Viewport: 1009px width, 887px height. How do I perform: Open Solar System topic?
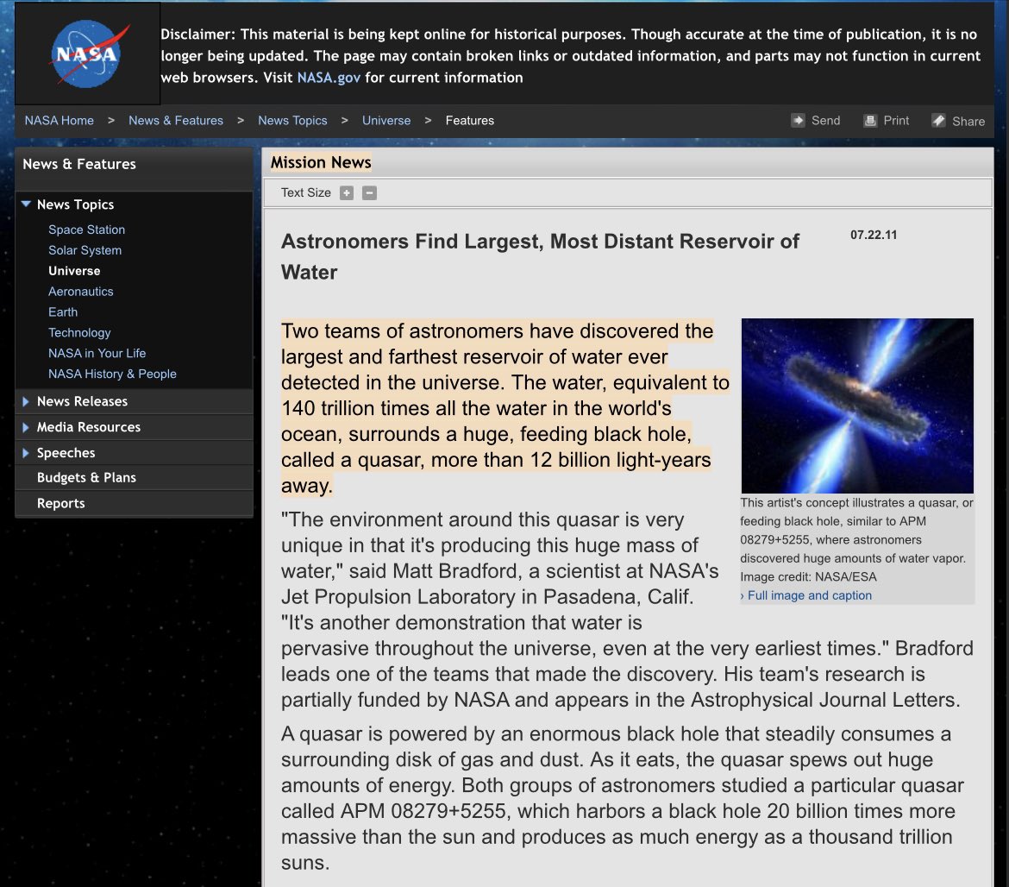85,250
